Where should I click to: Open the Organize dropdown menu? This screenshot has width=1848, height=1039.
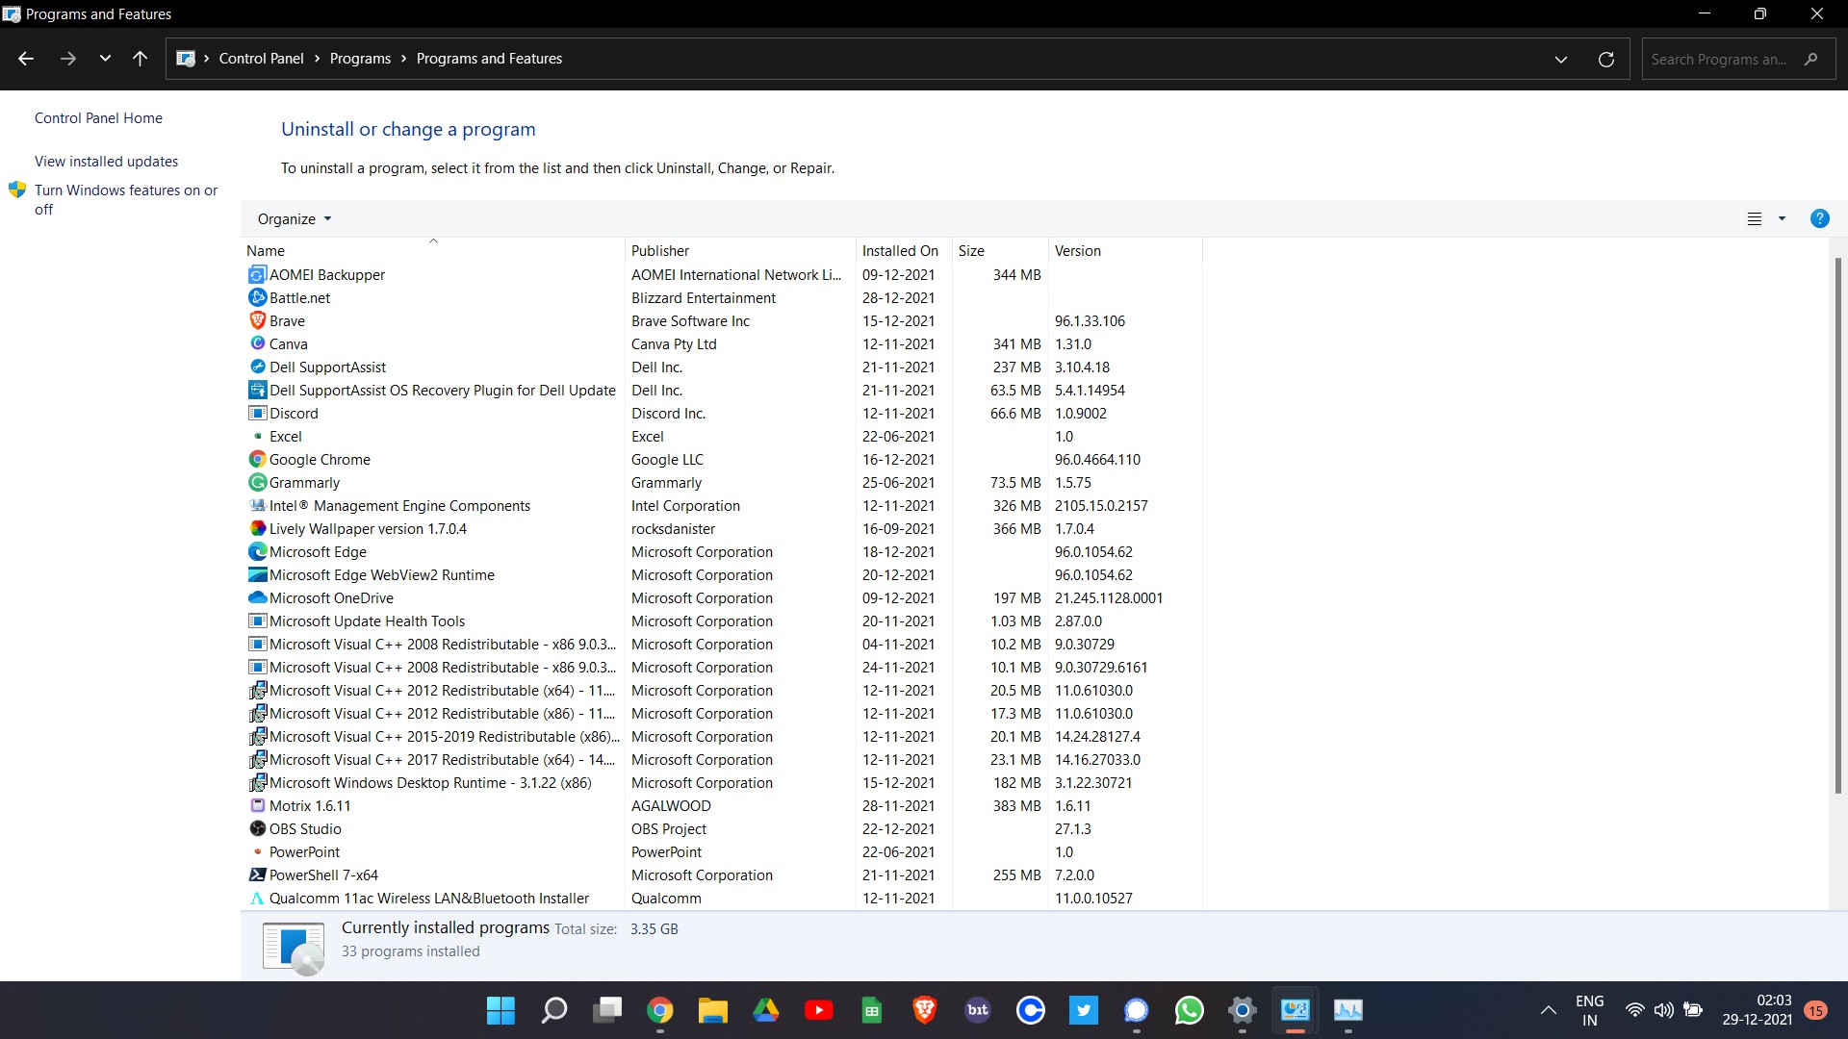pos(295,219)
